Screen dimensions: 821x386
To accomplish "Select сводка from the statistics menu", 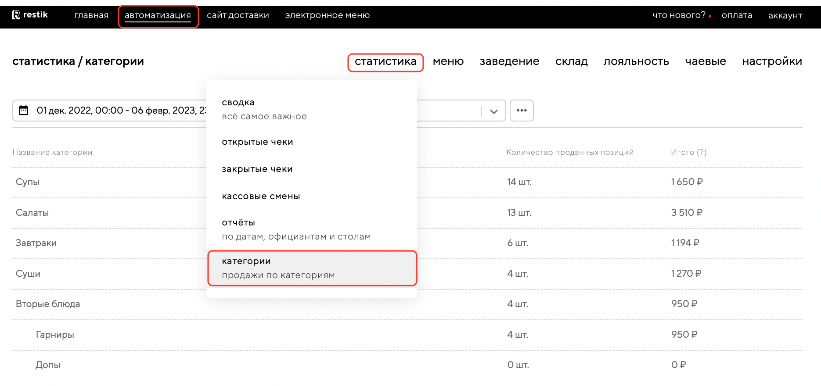I will pyautogui.click(x=238, y=103).
